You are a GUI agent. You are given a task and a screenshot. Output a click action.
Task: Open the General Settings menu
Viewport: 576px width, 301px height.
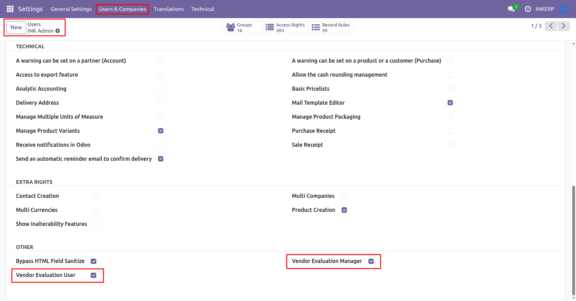(x=71, y=9)
